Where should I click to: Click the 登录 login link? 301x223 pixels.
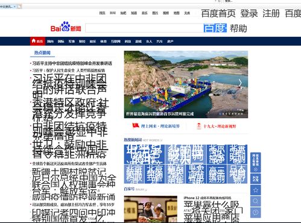[x=249, y=13]
